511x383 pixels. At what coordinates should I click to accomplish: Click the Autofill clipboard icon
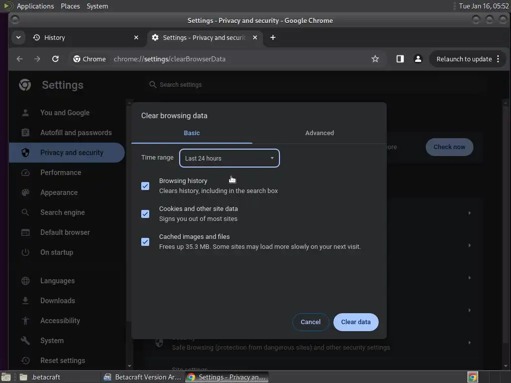point(25,133)
